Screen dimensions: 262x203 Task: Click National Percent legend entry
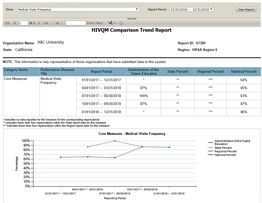pyautogui.click(x=225, y=155)
